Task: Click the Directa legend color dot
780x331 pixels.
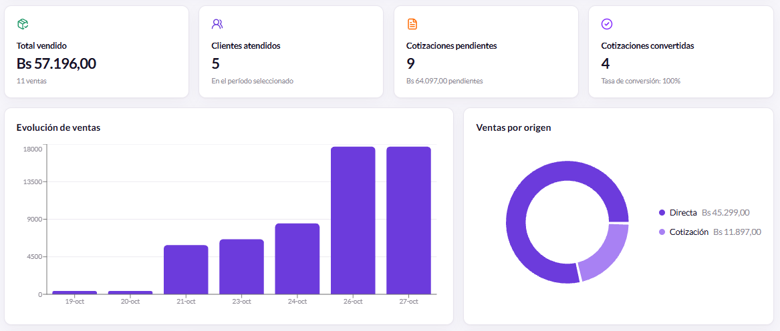Action: pyautogui.click(x=662, y=213)
